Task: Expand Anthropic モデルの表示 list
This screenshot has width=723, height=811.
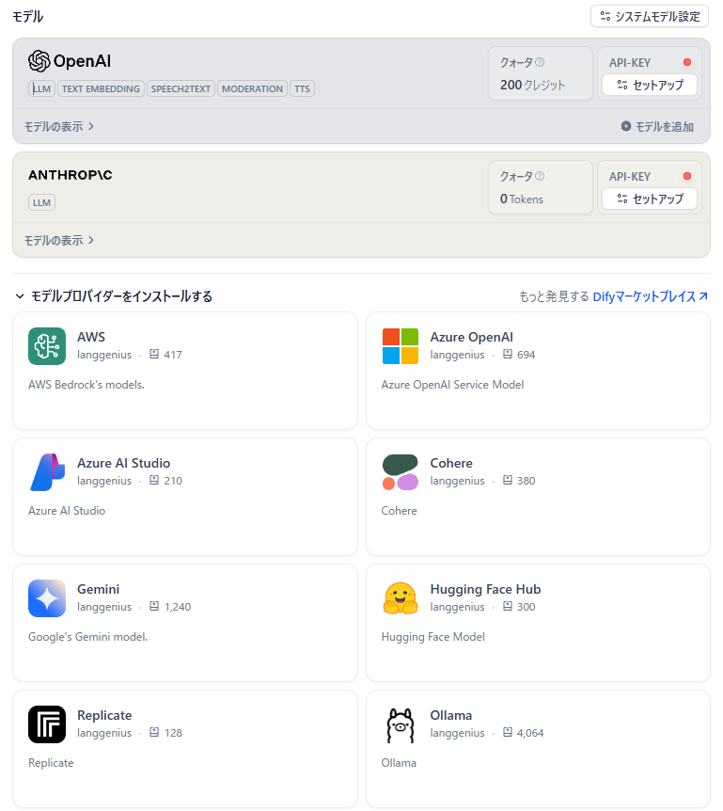Action: pos(59,240)
